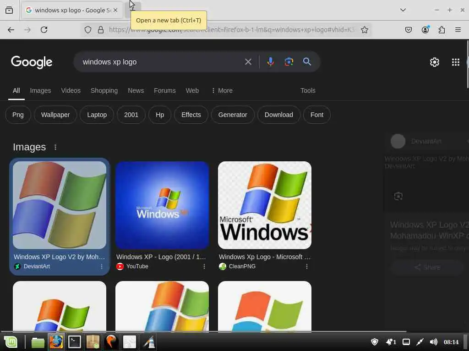Open file manager from taskbar
The height and width of the screenshot is (351, 469).
pos(38,342)
